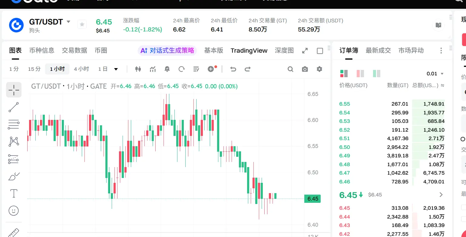
Task: Open GT/USDT pair selector dropdown
Action: pos(68,22)
